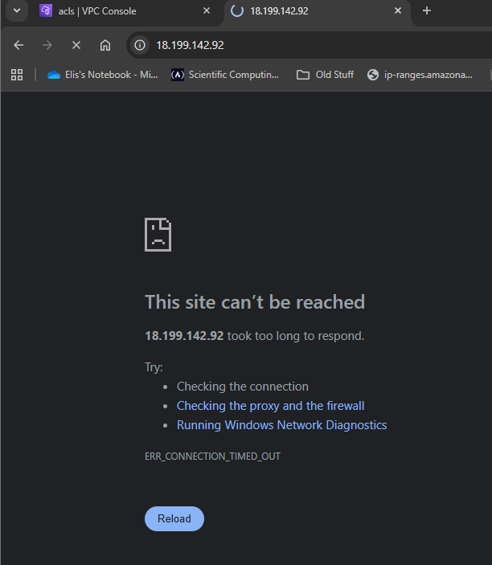Expand the Old Stuff bookmarks folder
Screen dimensions: 492x565
pyautogui.click(x=325, y=75)
